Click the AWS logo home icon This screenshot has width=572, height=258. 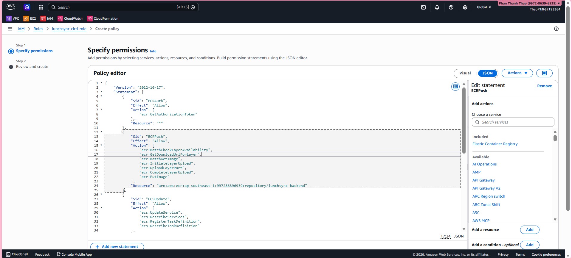10,7
